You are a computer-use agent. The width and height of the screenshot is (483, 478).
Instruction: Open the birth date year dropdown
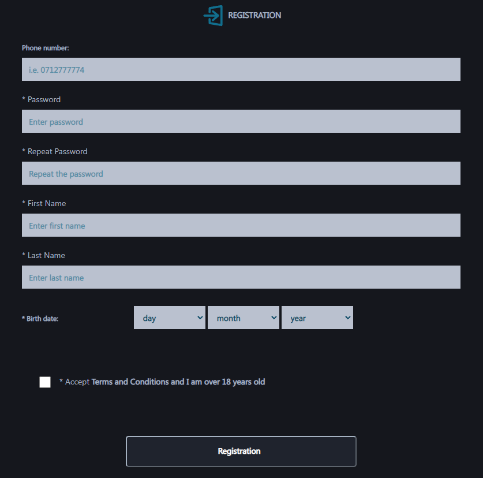pyautogui.click(x=317, y=318)
